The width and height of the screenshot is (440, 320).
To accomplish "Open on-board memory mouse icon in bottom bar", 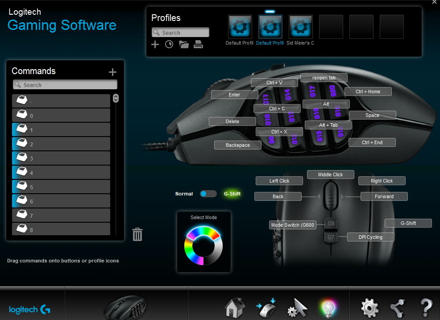I will coord(266,308).
